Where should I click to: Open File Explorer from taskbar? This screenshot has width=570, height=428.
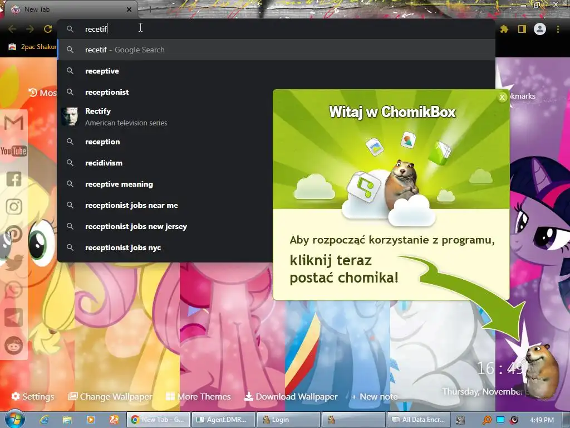[x=67, y=420]
